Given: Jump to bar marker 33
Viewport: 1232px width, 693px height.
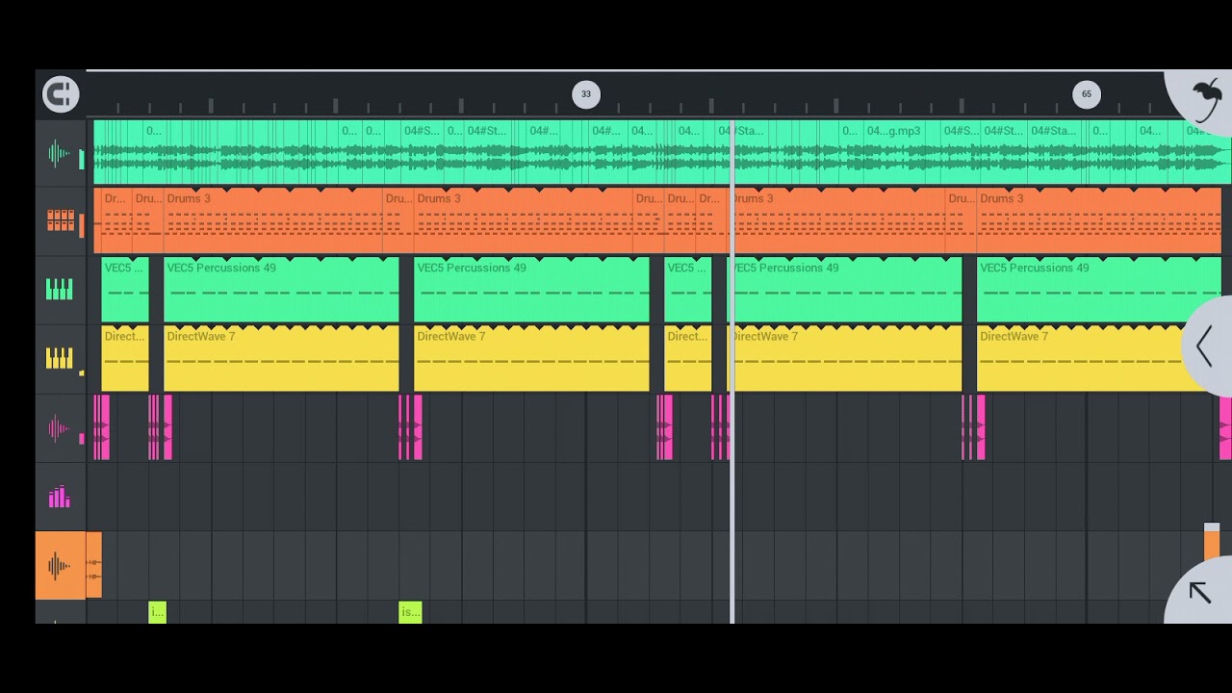Looking at the screenshot, I should coord(586,94).
